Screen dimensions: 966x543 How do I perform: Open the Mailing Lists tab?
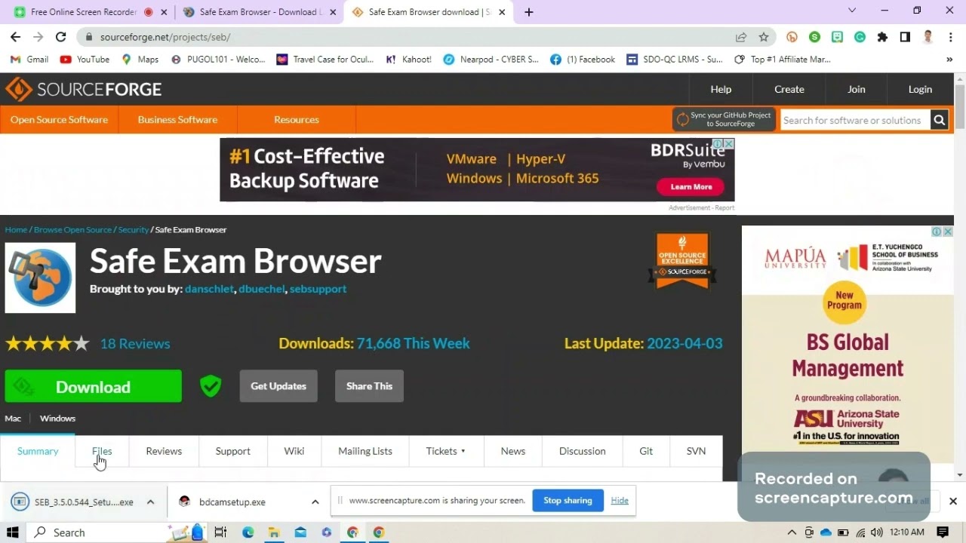pos(365,451)
